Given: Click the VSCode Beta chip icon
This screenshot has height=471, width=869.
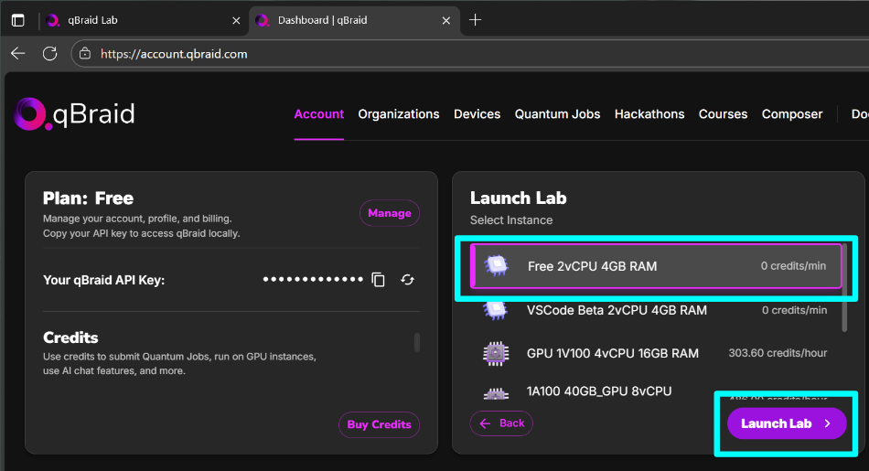Looking at the screenshot, I should coord(496,310).
